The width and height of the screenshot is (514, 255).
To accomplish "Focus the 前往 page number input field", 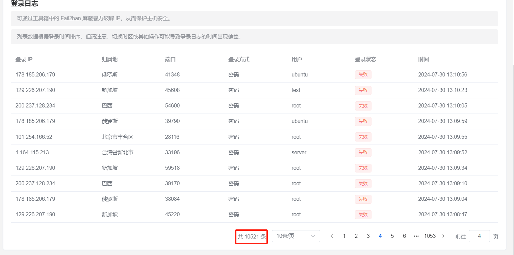I will [479, 236].
